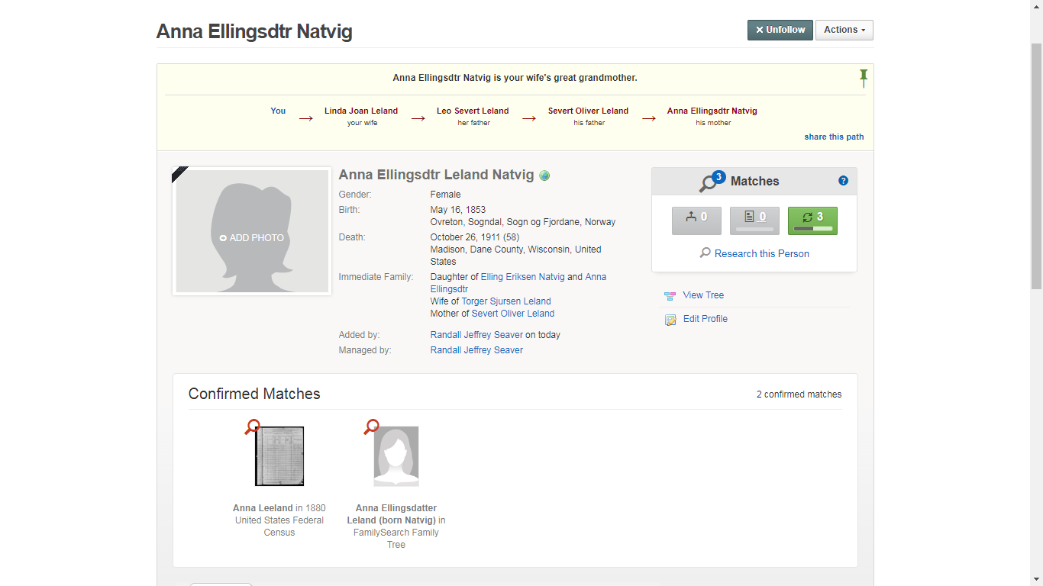1043x586 pixels.
Task: Unpin the relationship path banner
Action: [863, 77]
